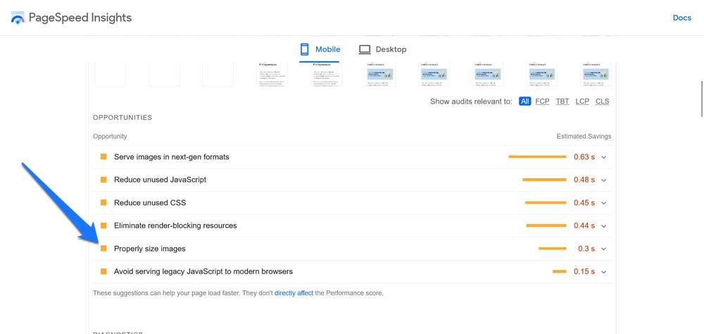
Task: Expand Reduce unused JavaScript chevron
Action: tap(603, 180)
